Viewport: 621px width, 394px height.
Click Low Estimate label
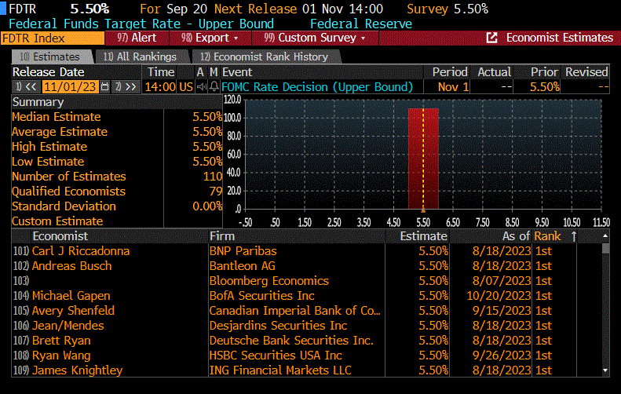click(48, 162)
